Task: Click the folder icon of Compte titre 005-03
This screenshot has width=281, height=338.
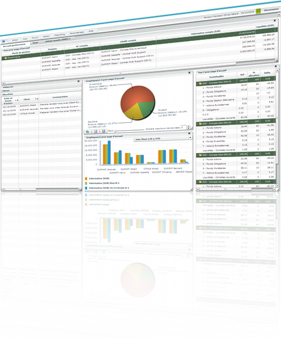Action: tap(200, 155)
